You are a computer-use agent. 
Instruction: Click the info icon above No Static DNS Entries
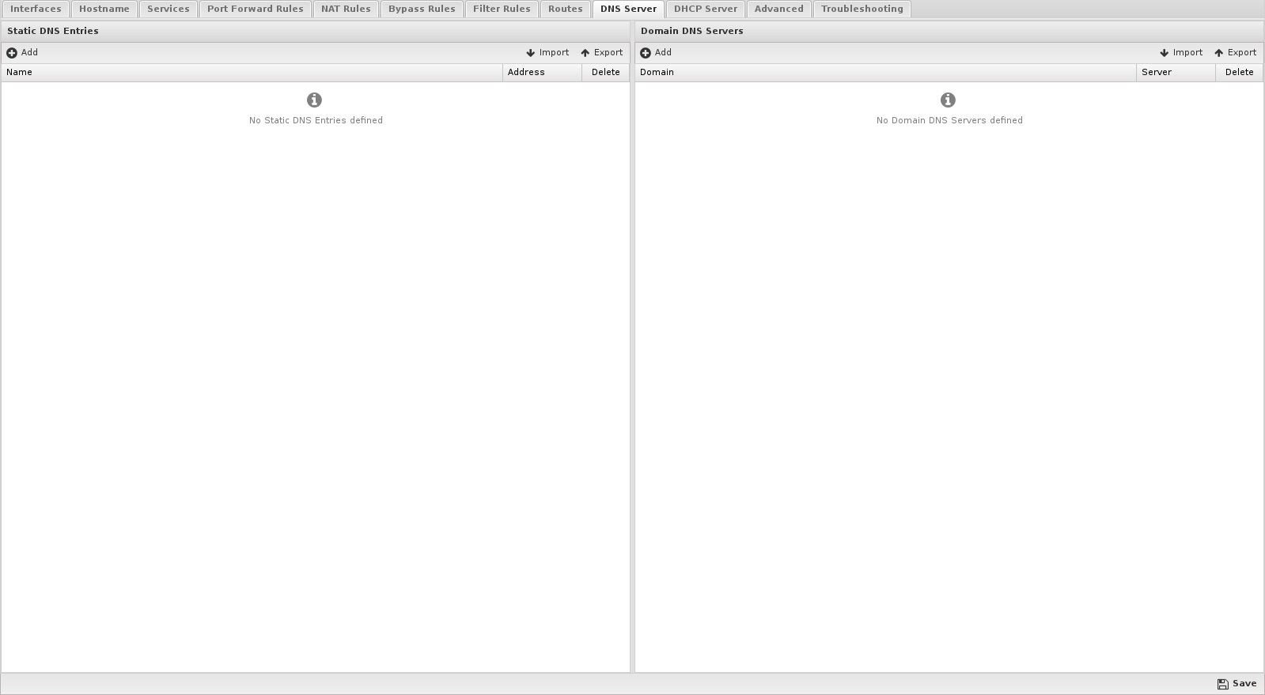click(314, 100)
